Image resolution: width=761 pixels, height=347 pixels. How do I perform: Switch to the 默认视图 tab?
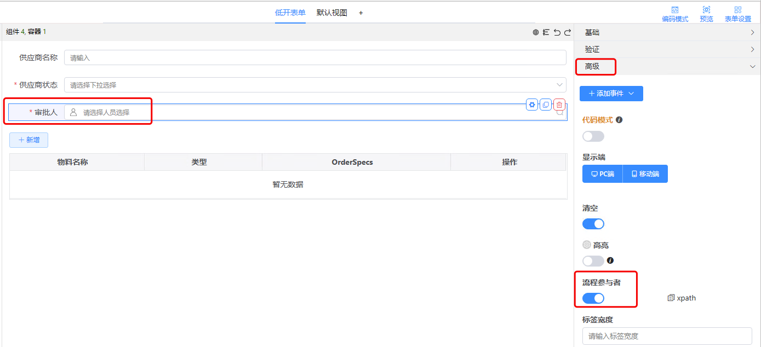(331, 12)
